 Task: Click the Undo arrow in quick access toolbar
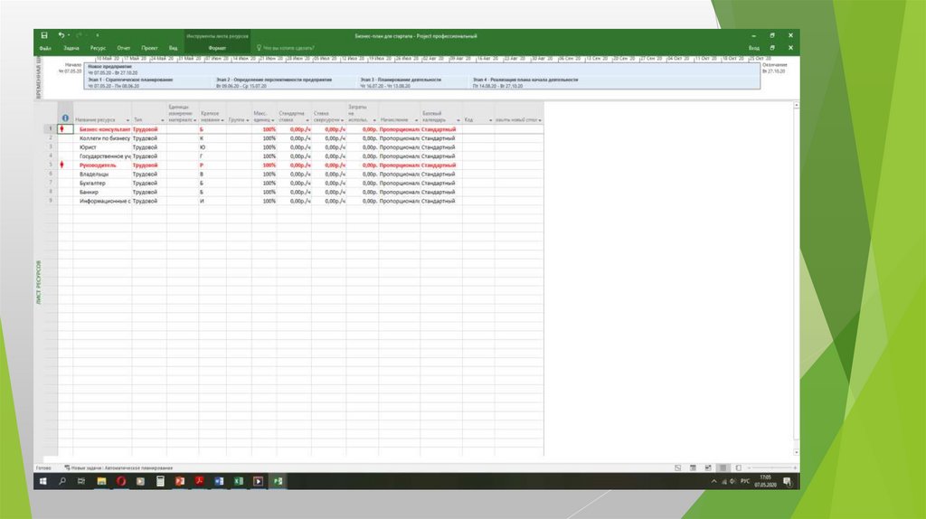(x=61, y=34)
